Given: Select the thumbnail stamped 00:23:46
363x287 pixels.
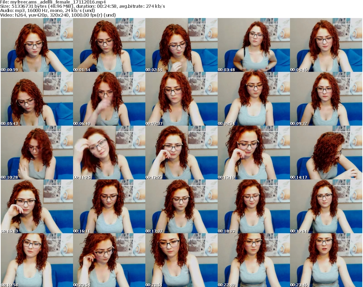Looking at the screenshot, I should click(326, 260).
